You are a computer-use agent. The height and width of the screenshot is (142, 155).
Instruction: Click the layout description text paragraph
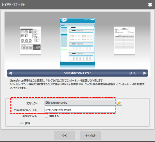tap(77, 84)
